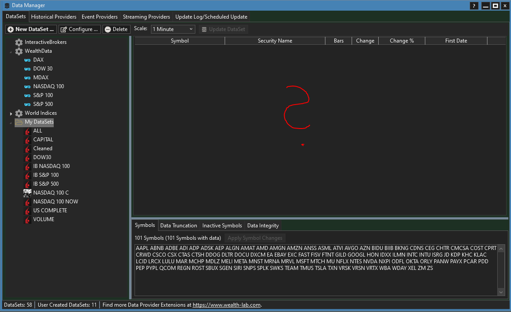The width and height of the screenshot is (511, 312).
Task: Sort by the Bars column header
Action: coord(339,41)
